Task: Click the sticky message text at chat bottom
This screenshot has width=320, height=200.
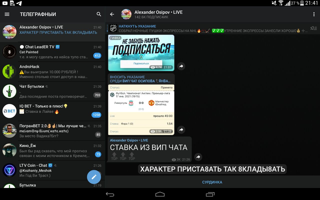Action: click(212, 169)
